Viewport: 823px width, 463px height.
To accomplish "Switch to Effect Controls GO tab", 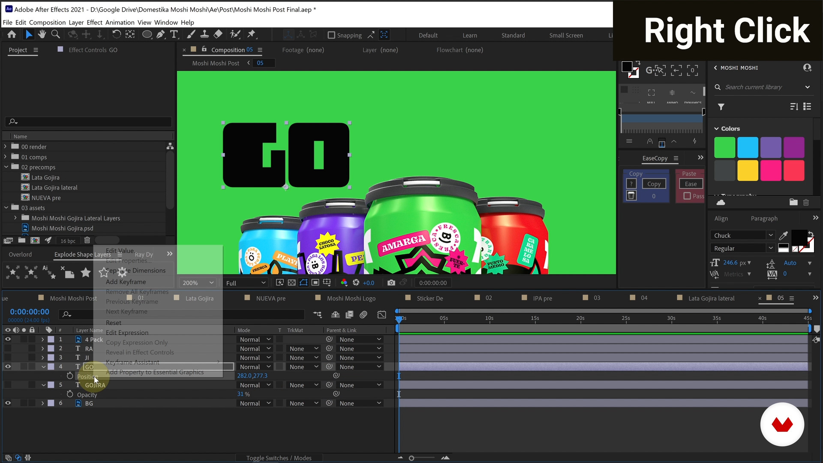I will (x=93, y=50).
